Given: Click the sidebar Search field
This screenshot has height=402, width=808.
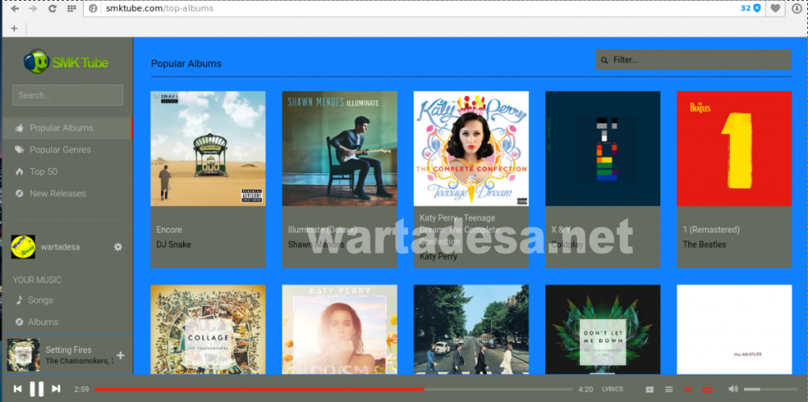Looking at the screenshot, I should pos(68,95).
